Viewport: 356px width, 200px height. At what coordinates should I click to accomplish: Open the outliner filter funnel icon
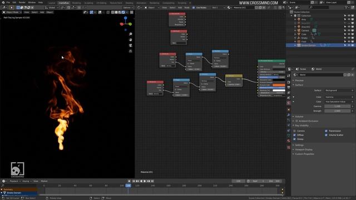pos(346,7)
